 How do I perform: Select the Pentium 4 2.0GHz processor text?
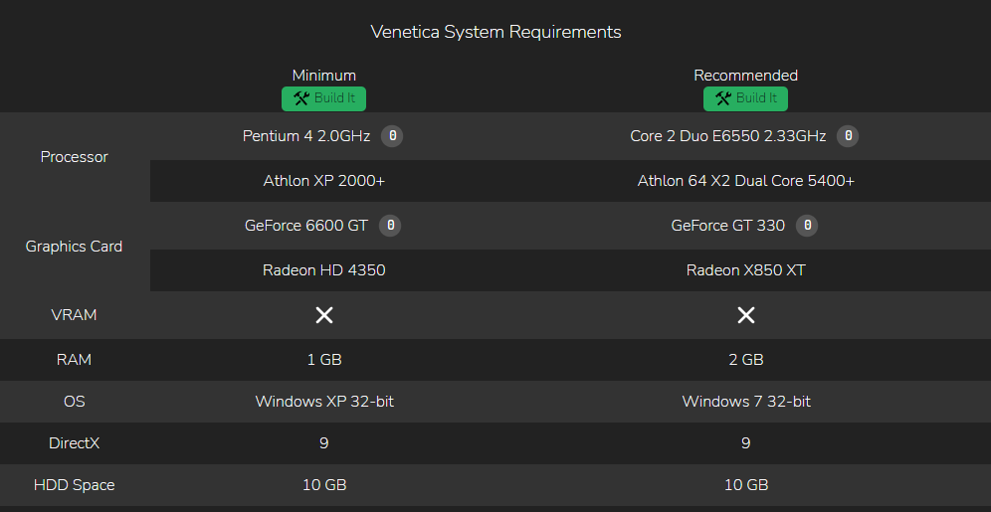[306, 136]
